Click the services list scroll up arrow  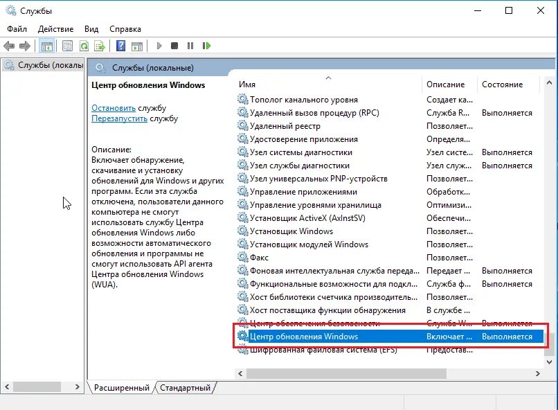point(549,82)
